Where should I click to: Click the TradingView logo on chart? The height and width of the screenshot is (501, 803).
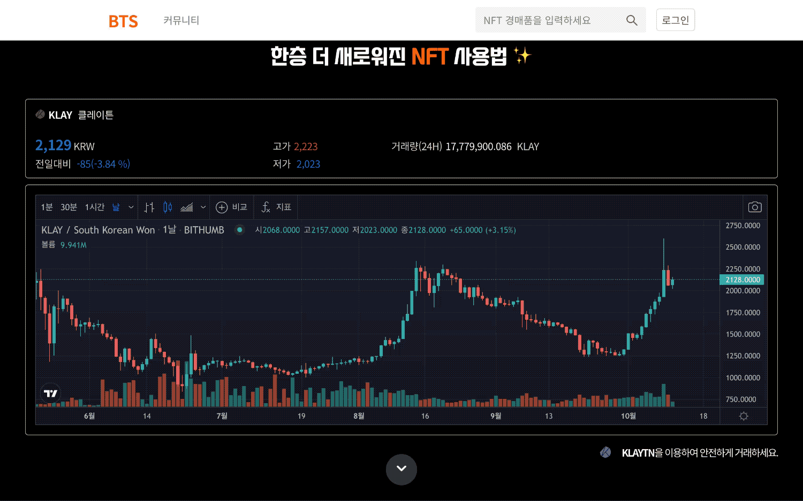[x=50, y=394]
